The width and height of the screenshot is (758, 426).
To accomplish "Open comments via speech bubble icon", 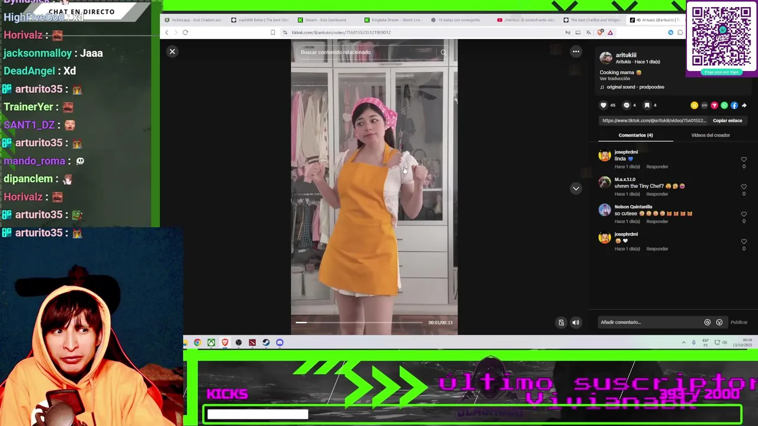I will point(627,105).
